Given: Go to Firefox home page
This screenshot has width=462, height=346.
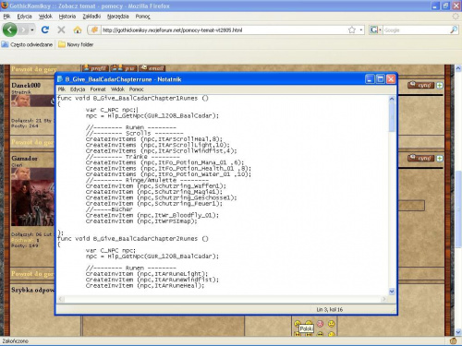Looking at the screenshot, I should pos(78,30).
